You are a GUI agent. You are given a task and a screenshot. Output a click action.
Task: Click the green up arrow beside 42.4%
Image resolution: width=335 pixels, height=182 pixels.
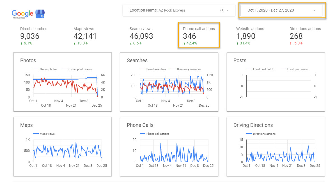coord(184,44)
